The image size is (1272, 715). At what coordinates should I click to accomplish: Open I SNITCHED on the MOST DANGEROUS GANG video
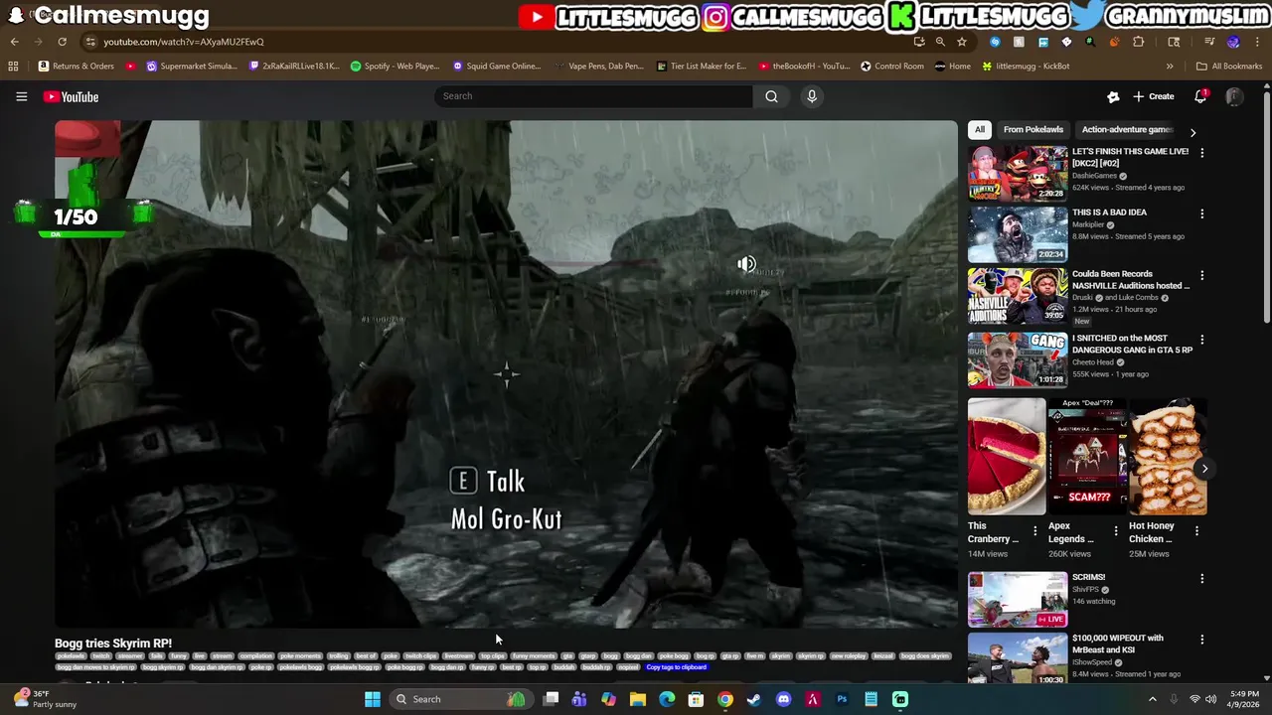[x=1018, y=358]
